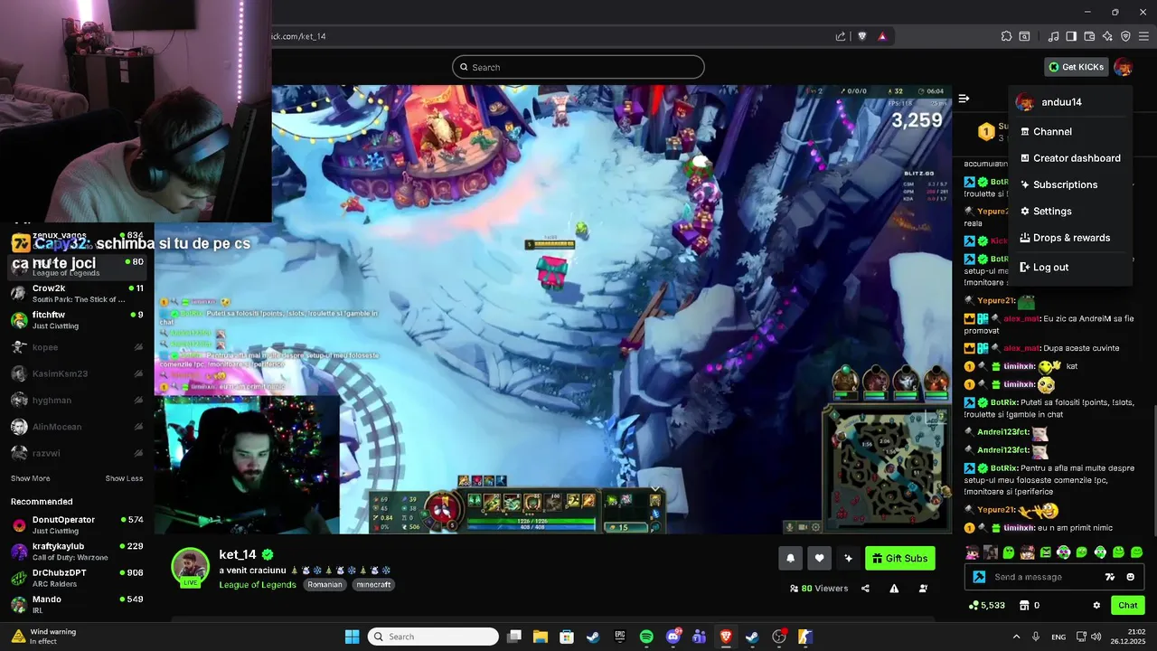Send message with green Chat button

click(x=1128, y=606)
